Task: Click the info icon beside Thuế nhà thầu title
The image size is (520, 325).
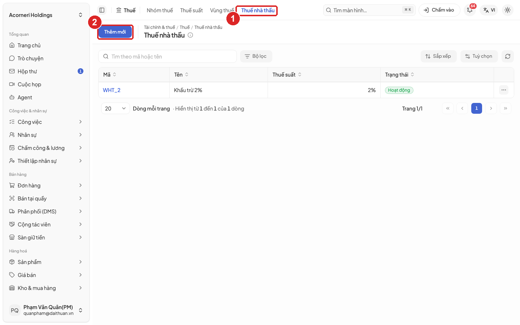Action: tap(190, 35)
